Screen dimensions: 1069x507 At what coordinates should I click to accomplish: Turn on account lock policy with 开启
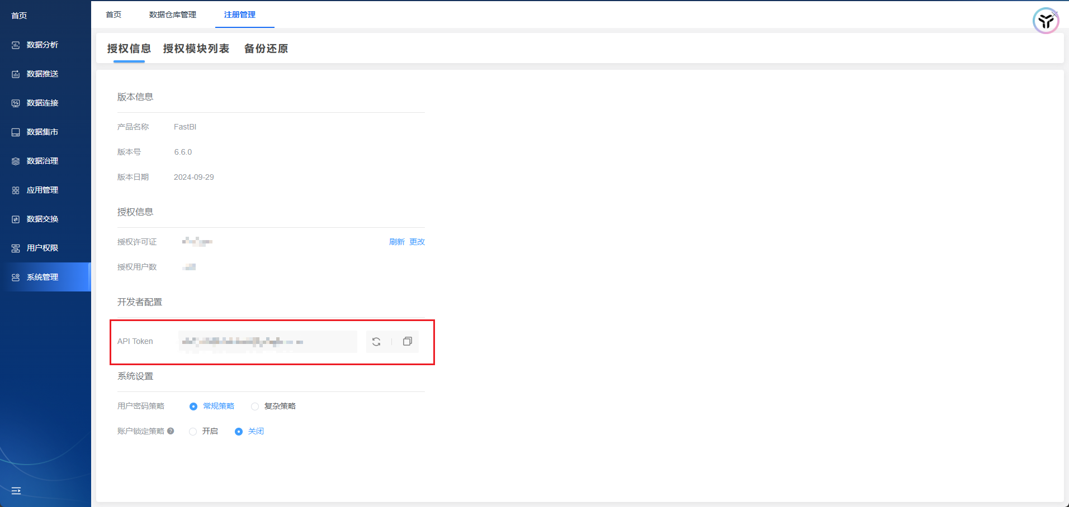point(204,431)
